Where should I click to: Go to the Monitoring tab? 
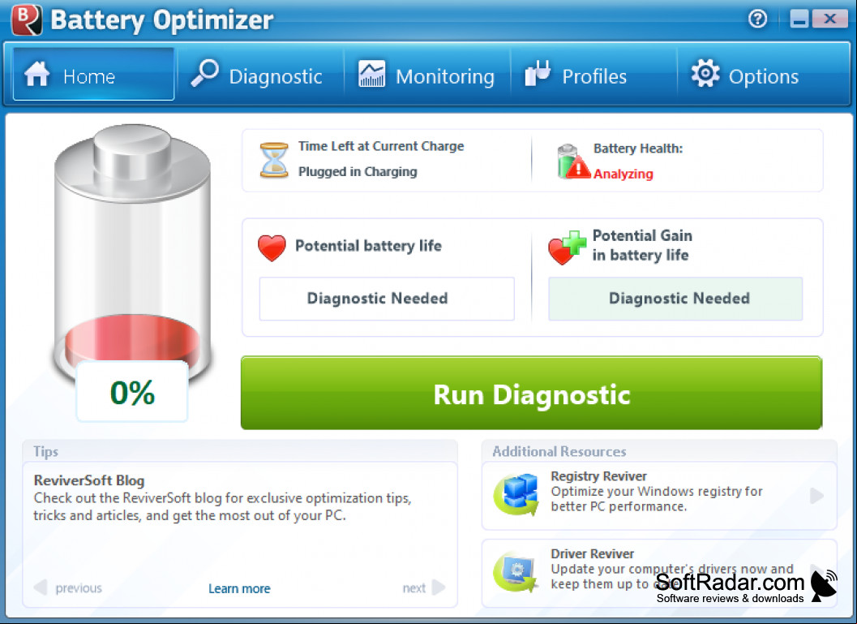click(427, 74)
